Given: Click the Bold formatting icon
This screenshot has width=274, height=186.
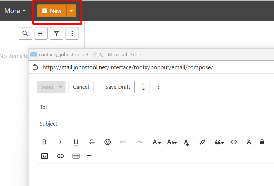Looking at the screenshot, I should coord(44,142).
